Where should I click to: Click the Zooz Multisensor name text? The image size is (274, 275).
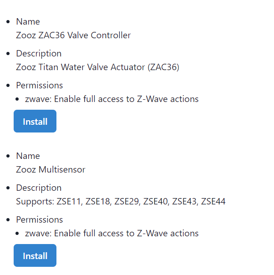pos(51,169)
